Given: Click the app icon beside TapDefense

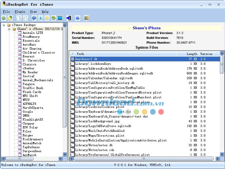Looking at the screenshot, I should point(20,147).
